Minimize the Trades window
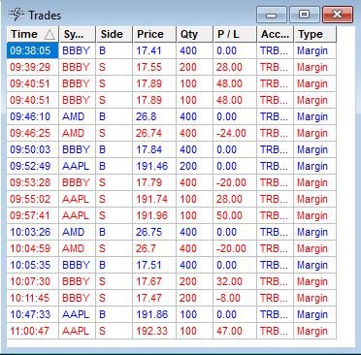The width and height of the screenshot is (361, 355). pyautogui.click(x=272, y=15)
